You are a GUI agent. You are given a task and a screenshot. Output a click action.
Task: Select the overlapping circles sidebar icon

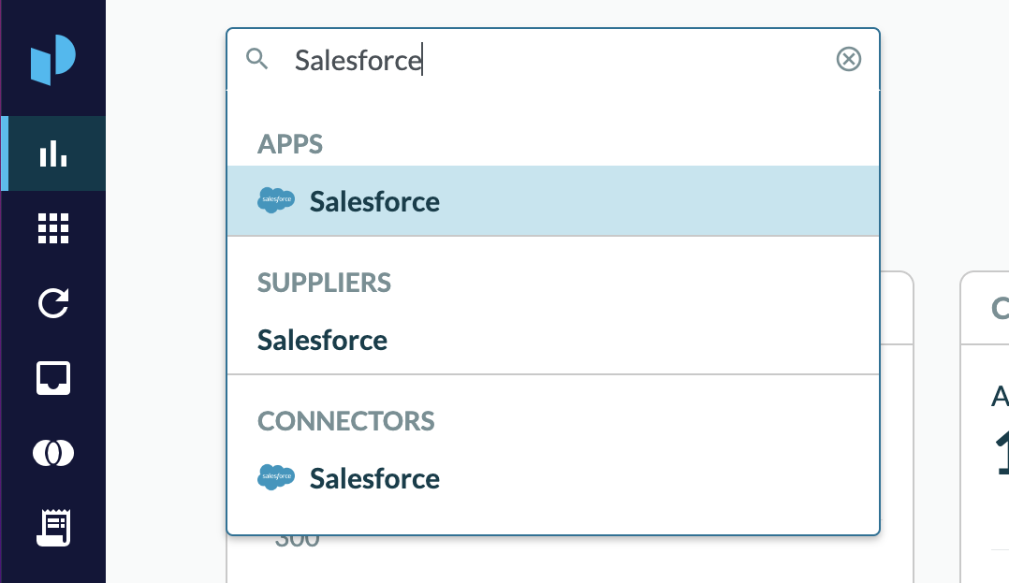click(x=53, y=453)
